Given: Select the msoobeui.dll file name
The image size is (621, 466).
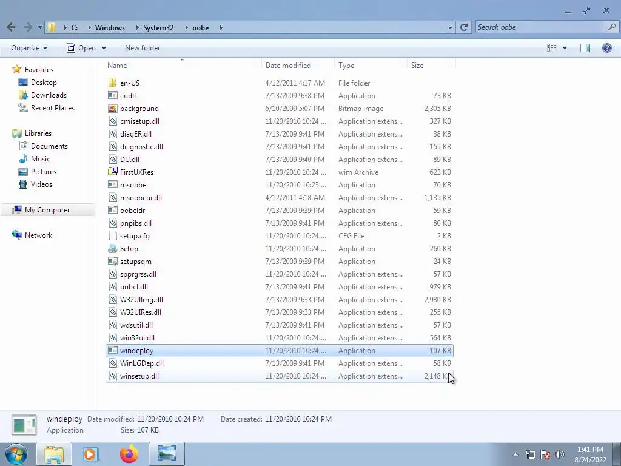Looking at the screenshot, I should coord(141,198).
